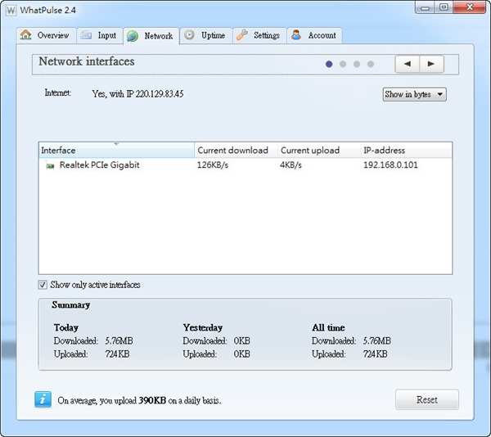This screenshot has height=437, width=491.
Task: Select the Realtek PCIe Gigabit row
Action: point(245,165)
